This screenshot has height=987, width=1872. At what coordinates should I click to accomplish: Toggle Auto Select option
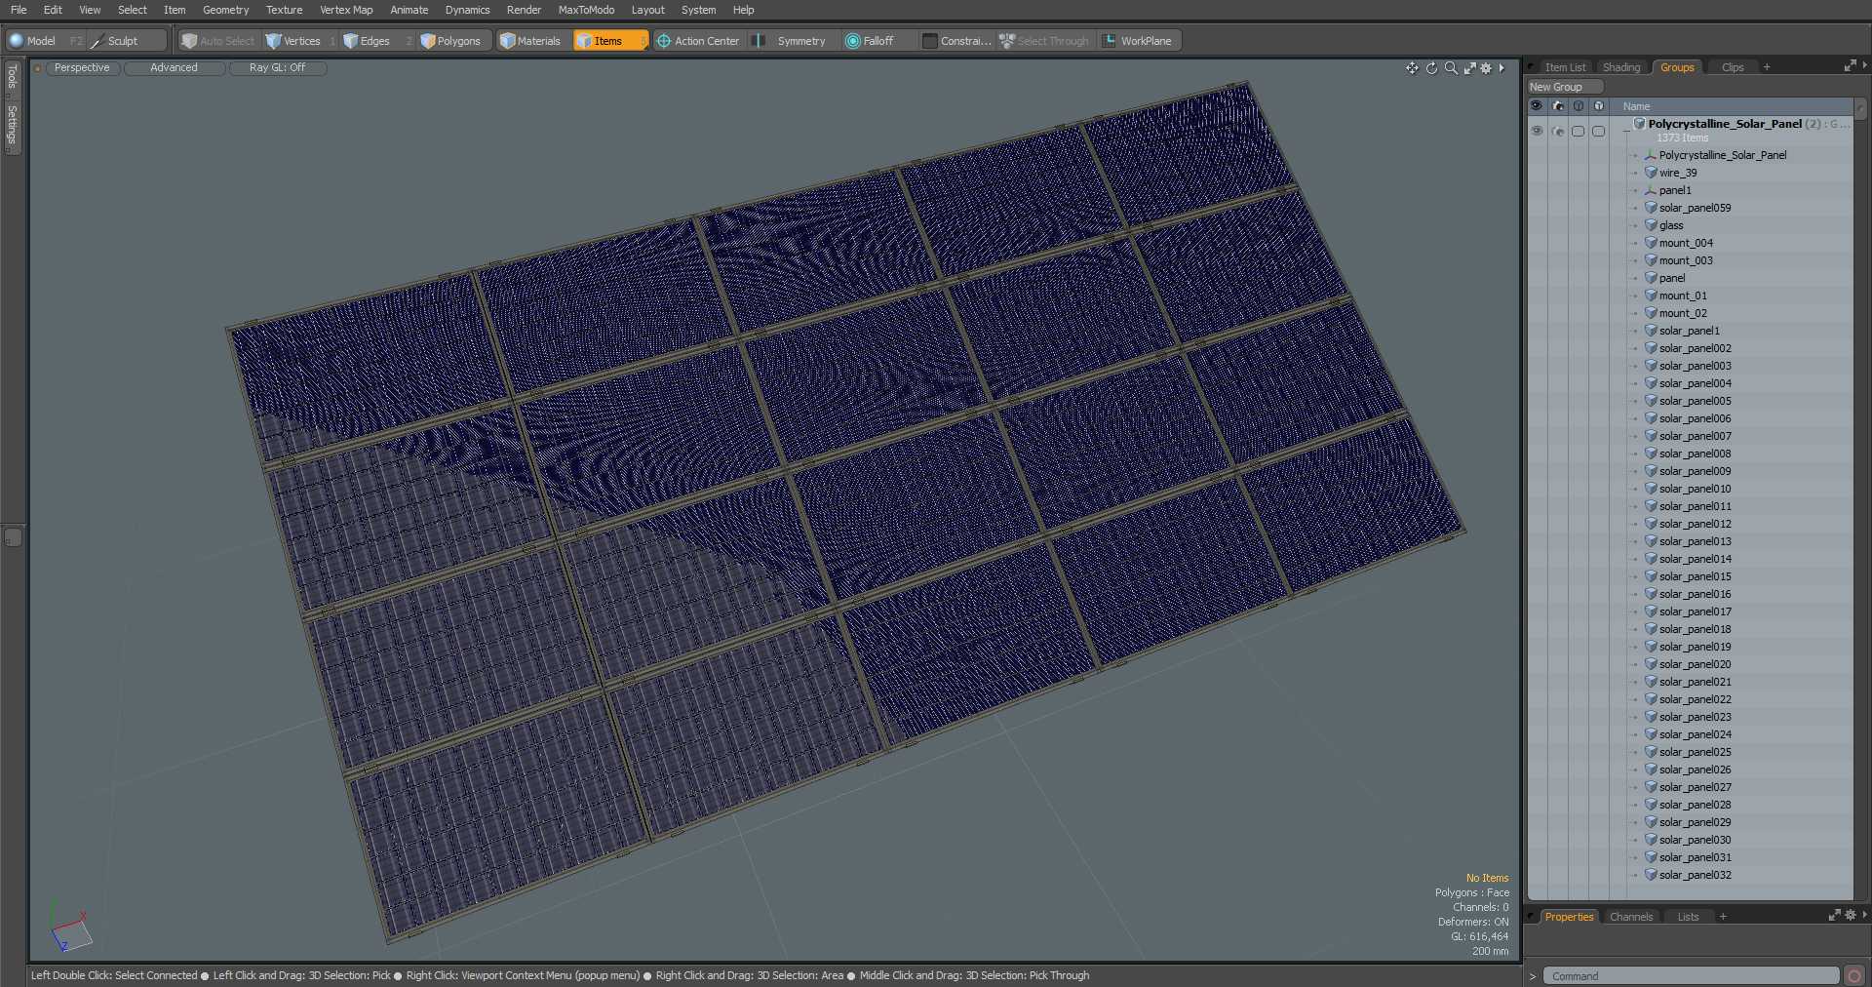[x=218, y=41]
